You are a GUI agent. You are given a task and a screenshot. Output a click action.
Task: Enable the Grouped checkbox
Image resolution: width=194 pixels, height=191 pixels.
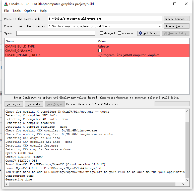click(101, 33)
